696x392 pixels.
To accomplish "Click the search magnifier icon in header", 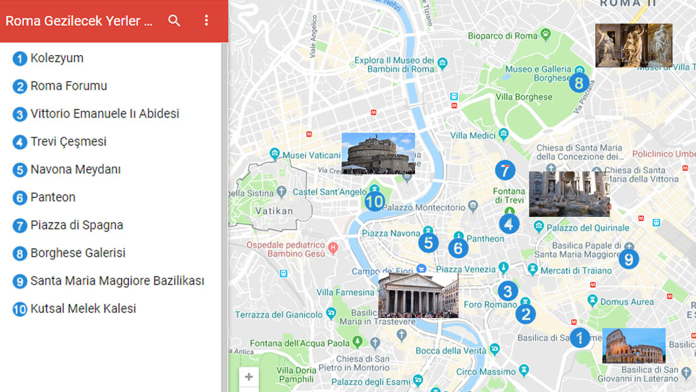I will coord(174,21).
